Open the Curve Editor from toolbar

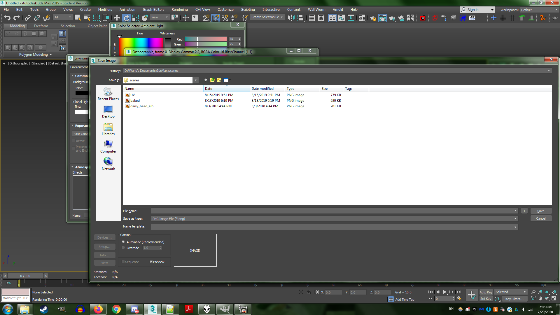(x=341, y=18)
